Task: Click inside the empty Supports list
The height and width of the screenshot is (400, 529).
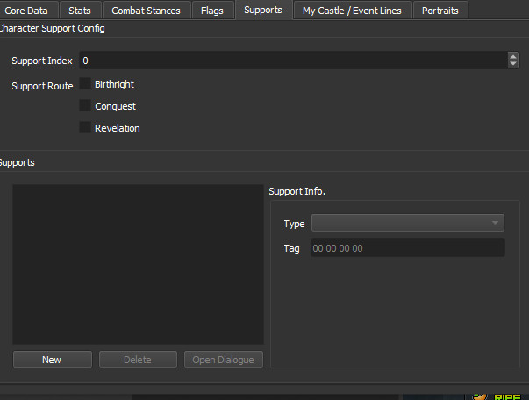Action: [x=138, y=263]
